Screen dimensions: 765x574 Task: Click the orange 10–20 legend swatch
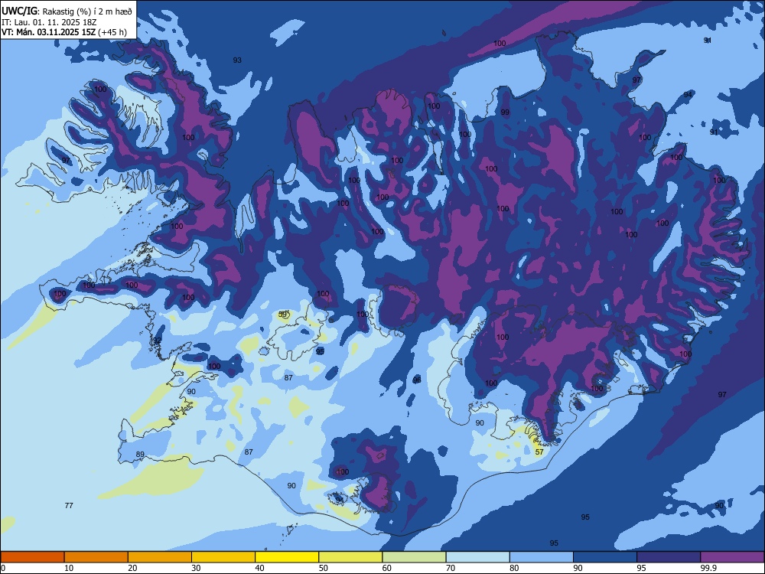96,557
